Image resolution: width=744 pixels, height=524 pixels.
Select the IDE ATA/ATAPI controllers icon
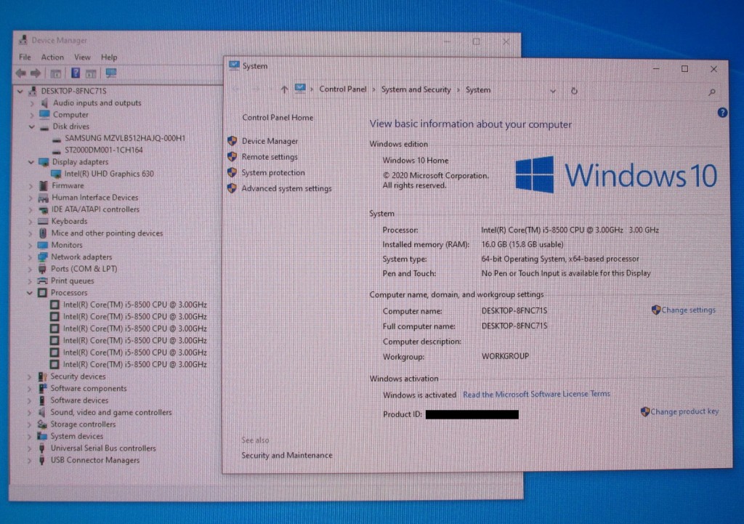(43, 209)
